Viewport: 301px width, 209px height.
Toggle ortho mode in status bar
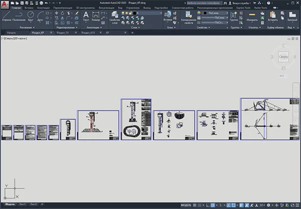click(208, 205)
